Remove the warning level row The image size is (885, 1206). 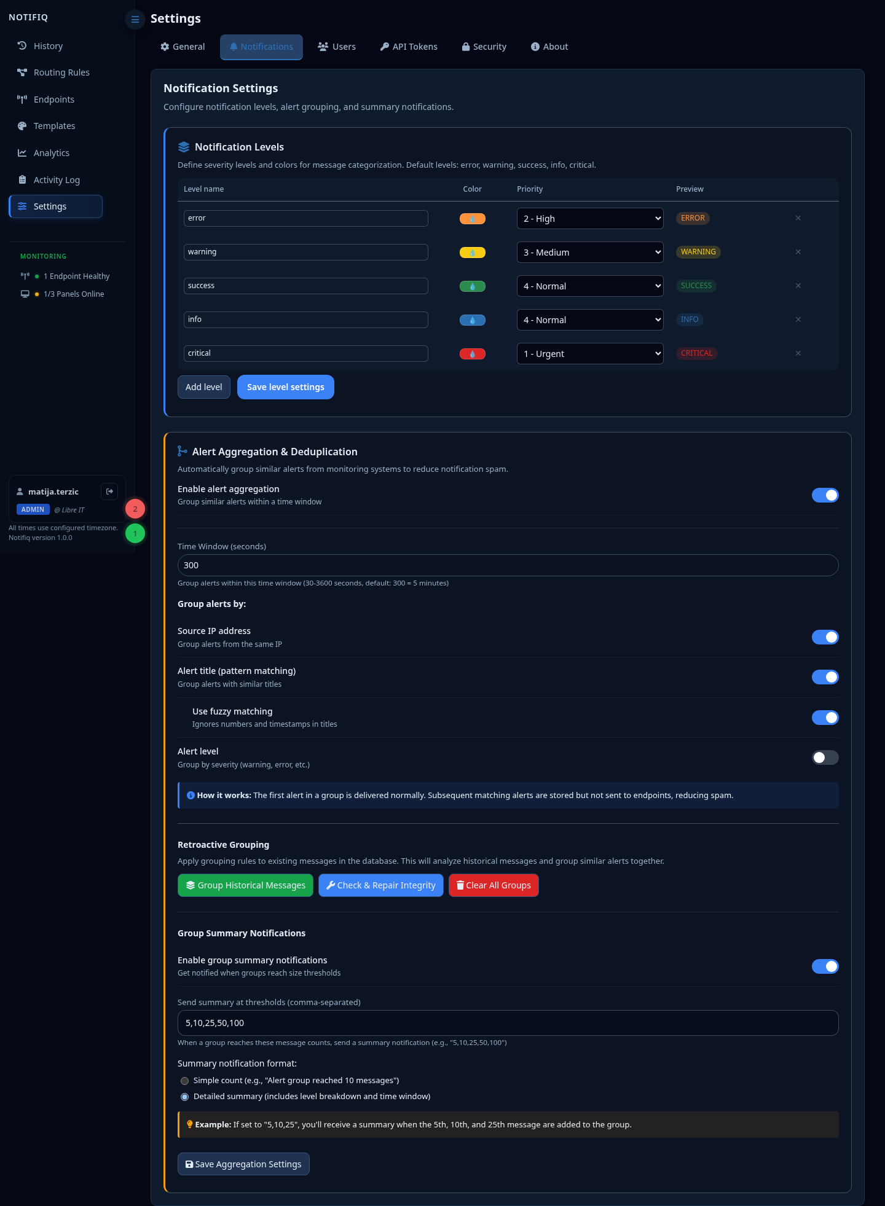tap(798, 252)
